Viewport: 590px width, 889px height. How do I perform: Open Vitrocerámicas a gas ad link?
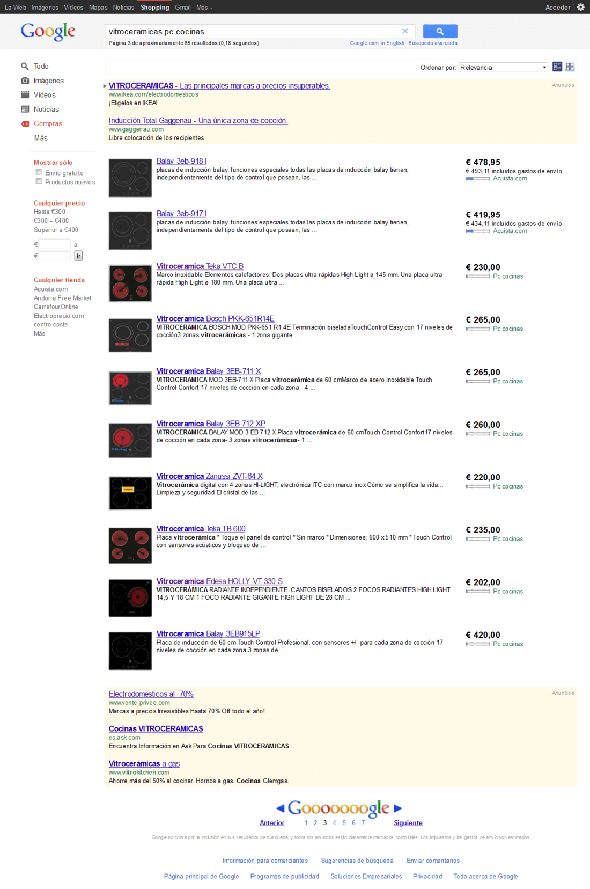[x=144, y=763]
